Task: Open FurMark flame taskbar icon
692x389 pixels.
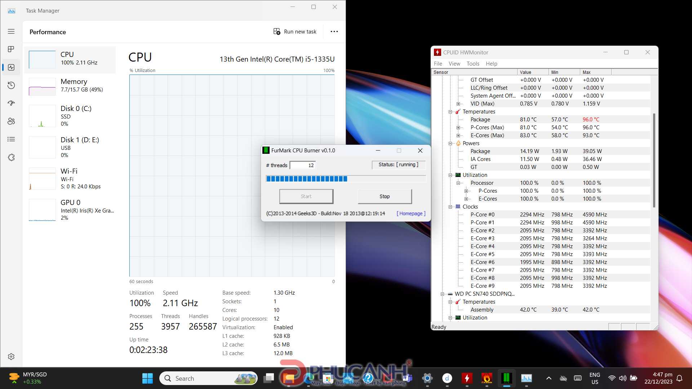Action: 487,378
